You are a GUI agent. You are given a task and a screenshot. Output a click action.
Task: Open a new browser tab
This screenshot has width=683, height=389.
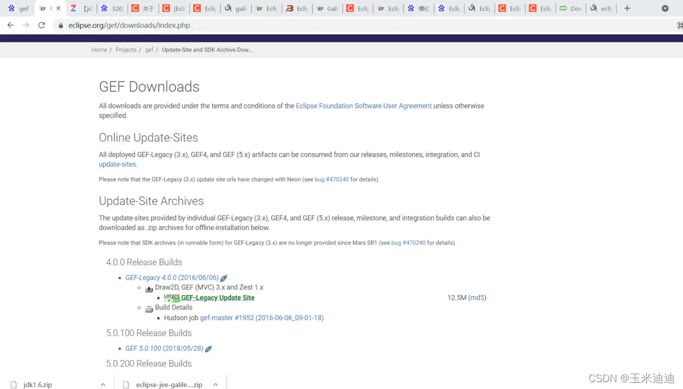[627, 9]
